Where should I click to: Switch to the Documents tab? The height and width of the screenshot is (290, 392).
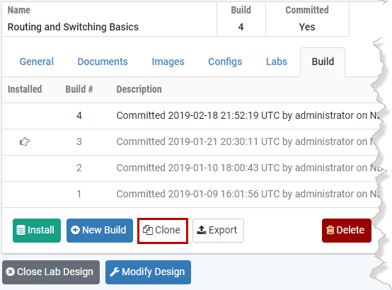pyautogui.click(x=103, y=62)
